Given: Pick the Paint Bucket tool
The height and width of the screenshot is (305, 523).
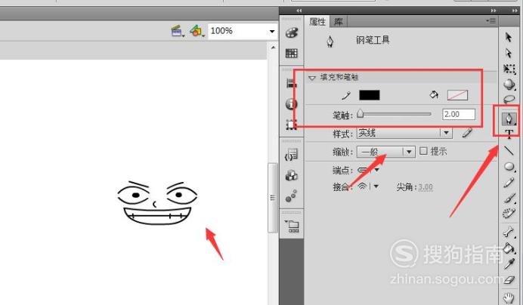Looking at the screenshot, I should click(509, 248).
